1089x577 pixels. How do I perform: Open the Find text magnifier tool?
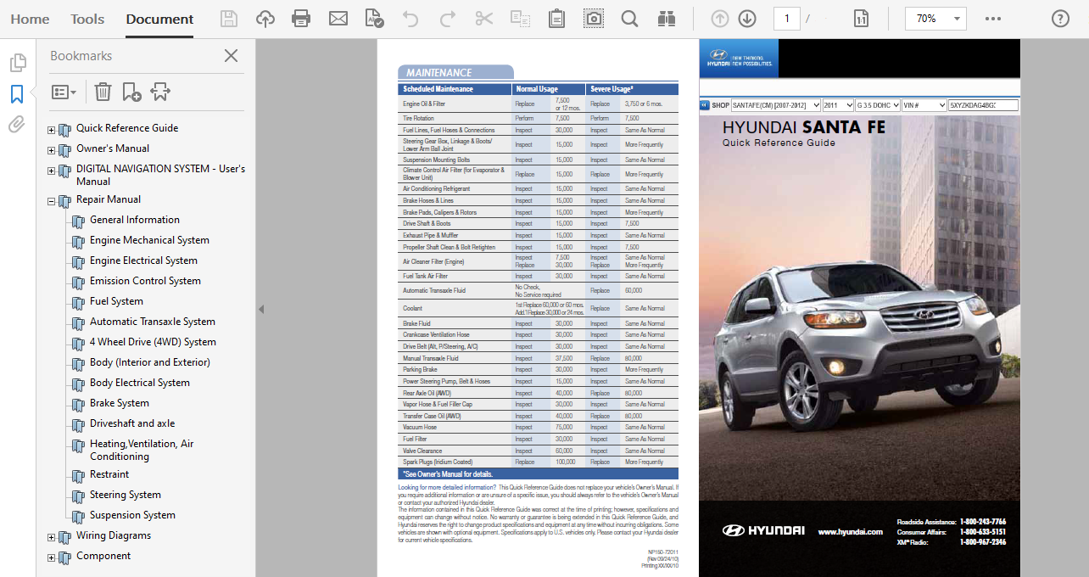point(629,19)
